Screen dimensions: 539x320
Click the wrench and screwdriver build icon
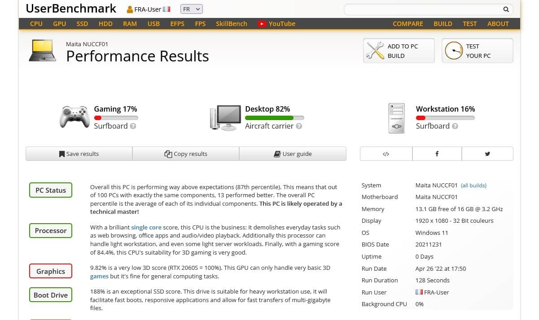pyautogui.click(x=375, y=51)
